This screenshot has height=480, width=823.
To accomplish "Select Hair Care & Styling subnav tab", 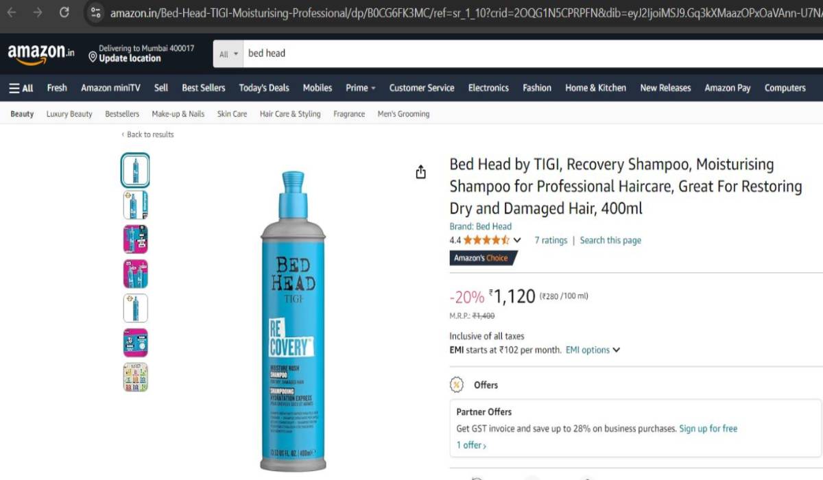I will pyautogui.click(x=290, y=114).
